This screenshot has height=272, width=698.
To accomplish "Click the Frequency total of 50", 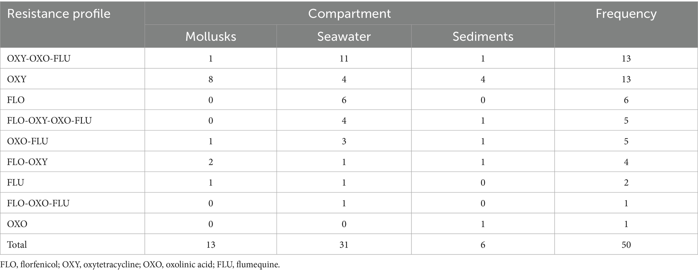I will pos(626,245).
